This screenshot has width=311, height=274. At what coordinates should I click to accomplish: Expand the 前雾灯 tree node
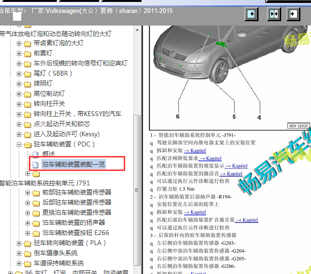tap(19, 53)
